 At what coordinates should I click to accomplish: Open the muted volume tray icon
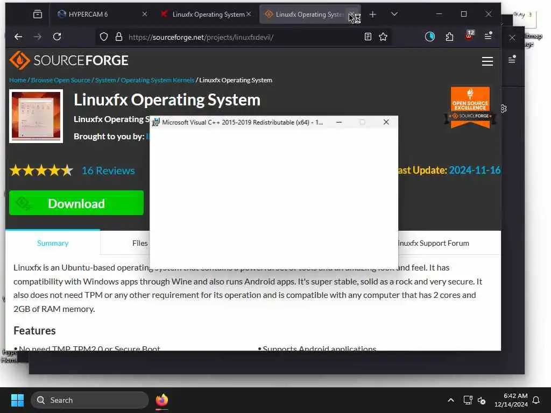[x=482, y=400]
